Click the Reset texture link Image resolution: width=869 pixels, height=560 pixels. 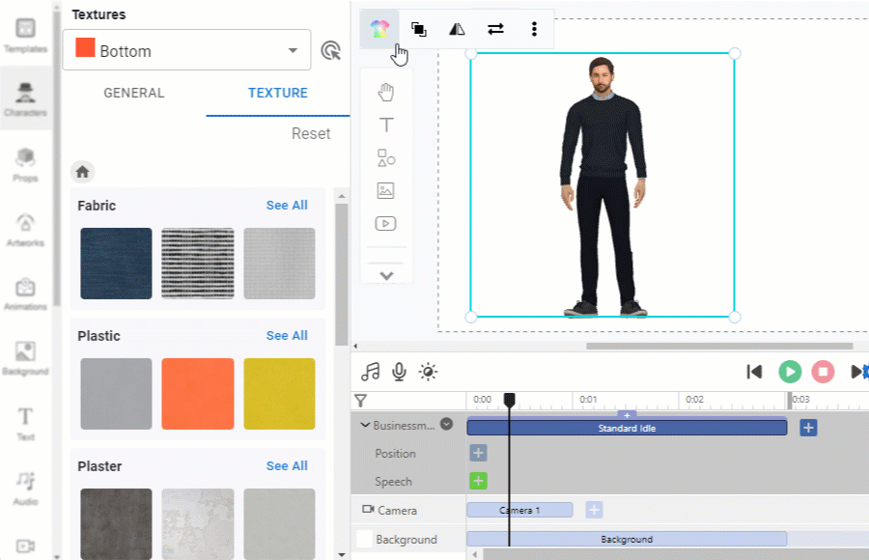pyautogui.click(x=311, y=134)
